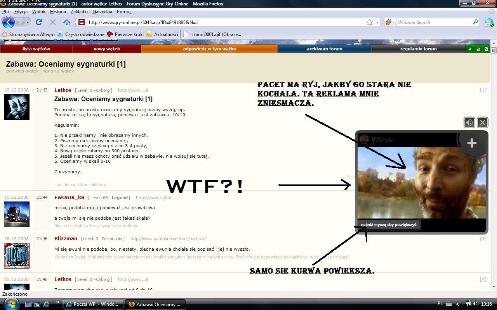Image resolution: width=497 pixels, height=310 pixels.
Task: Open the Często odwiedzane bookmark folder
Action: (81, 34)
